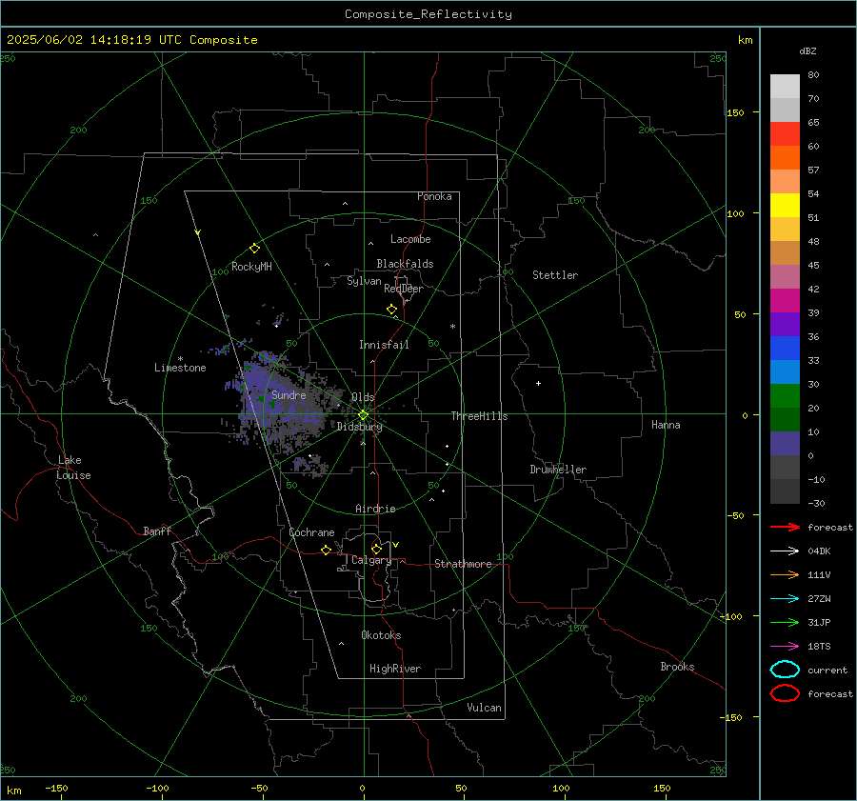The width and height of the screenshot is (857, 801).
Task: Click the red forecast arrow in legend
Action: pyautogui.click(x=785, y=527)
